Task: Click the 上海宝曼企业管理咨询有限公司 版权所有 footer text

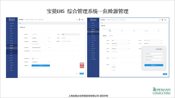Action: (x=88, y=96)
